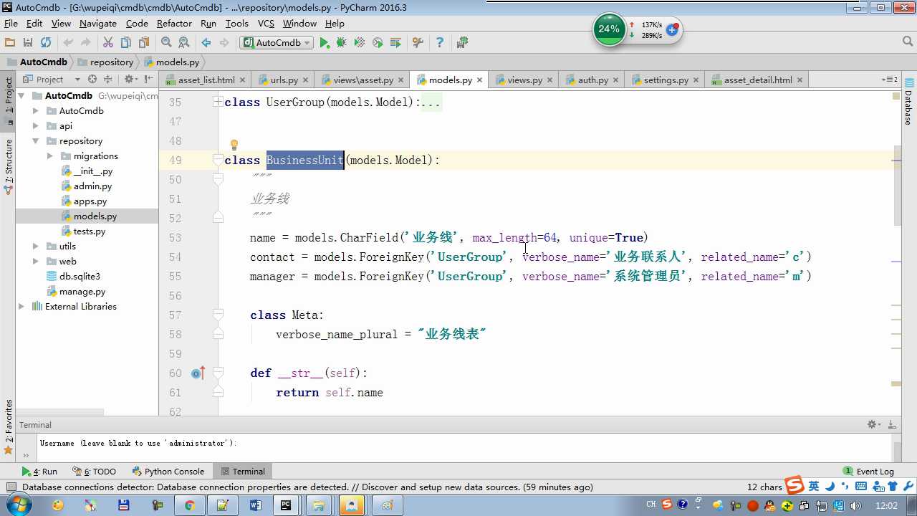Click the concurrency diagram run icon
Screen dimensions: 917x516
[x=395, y=43]
